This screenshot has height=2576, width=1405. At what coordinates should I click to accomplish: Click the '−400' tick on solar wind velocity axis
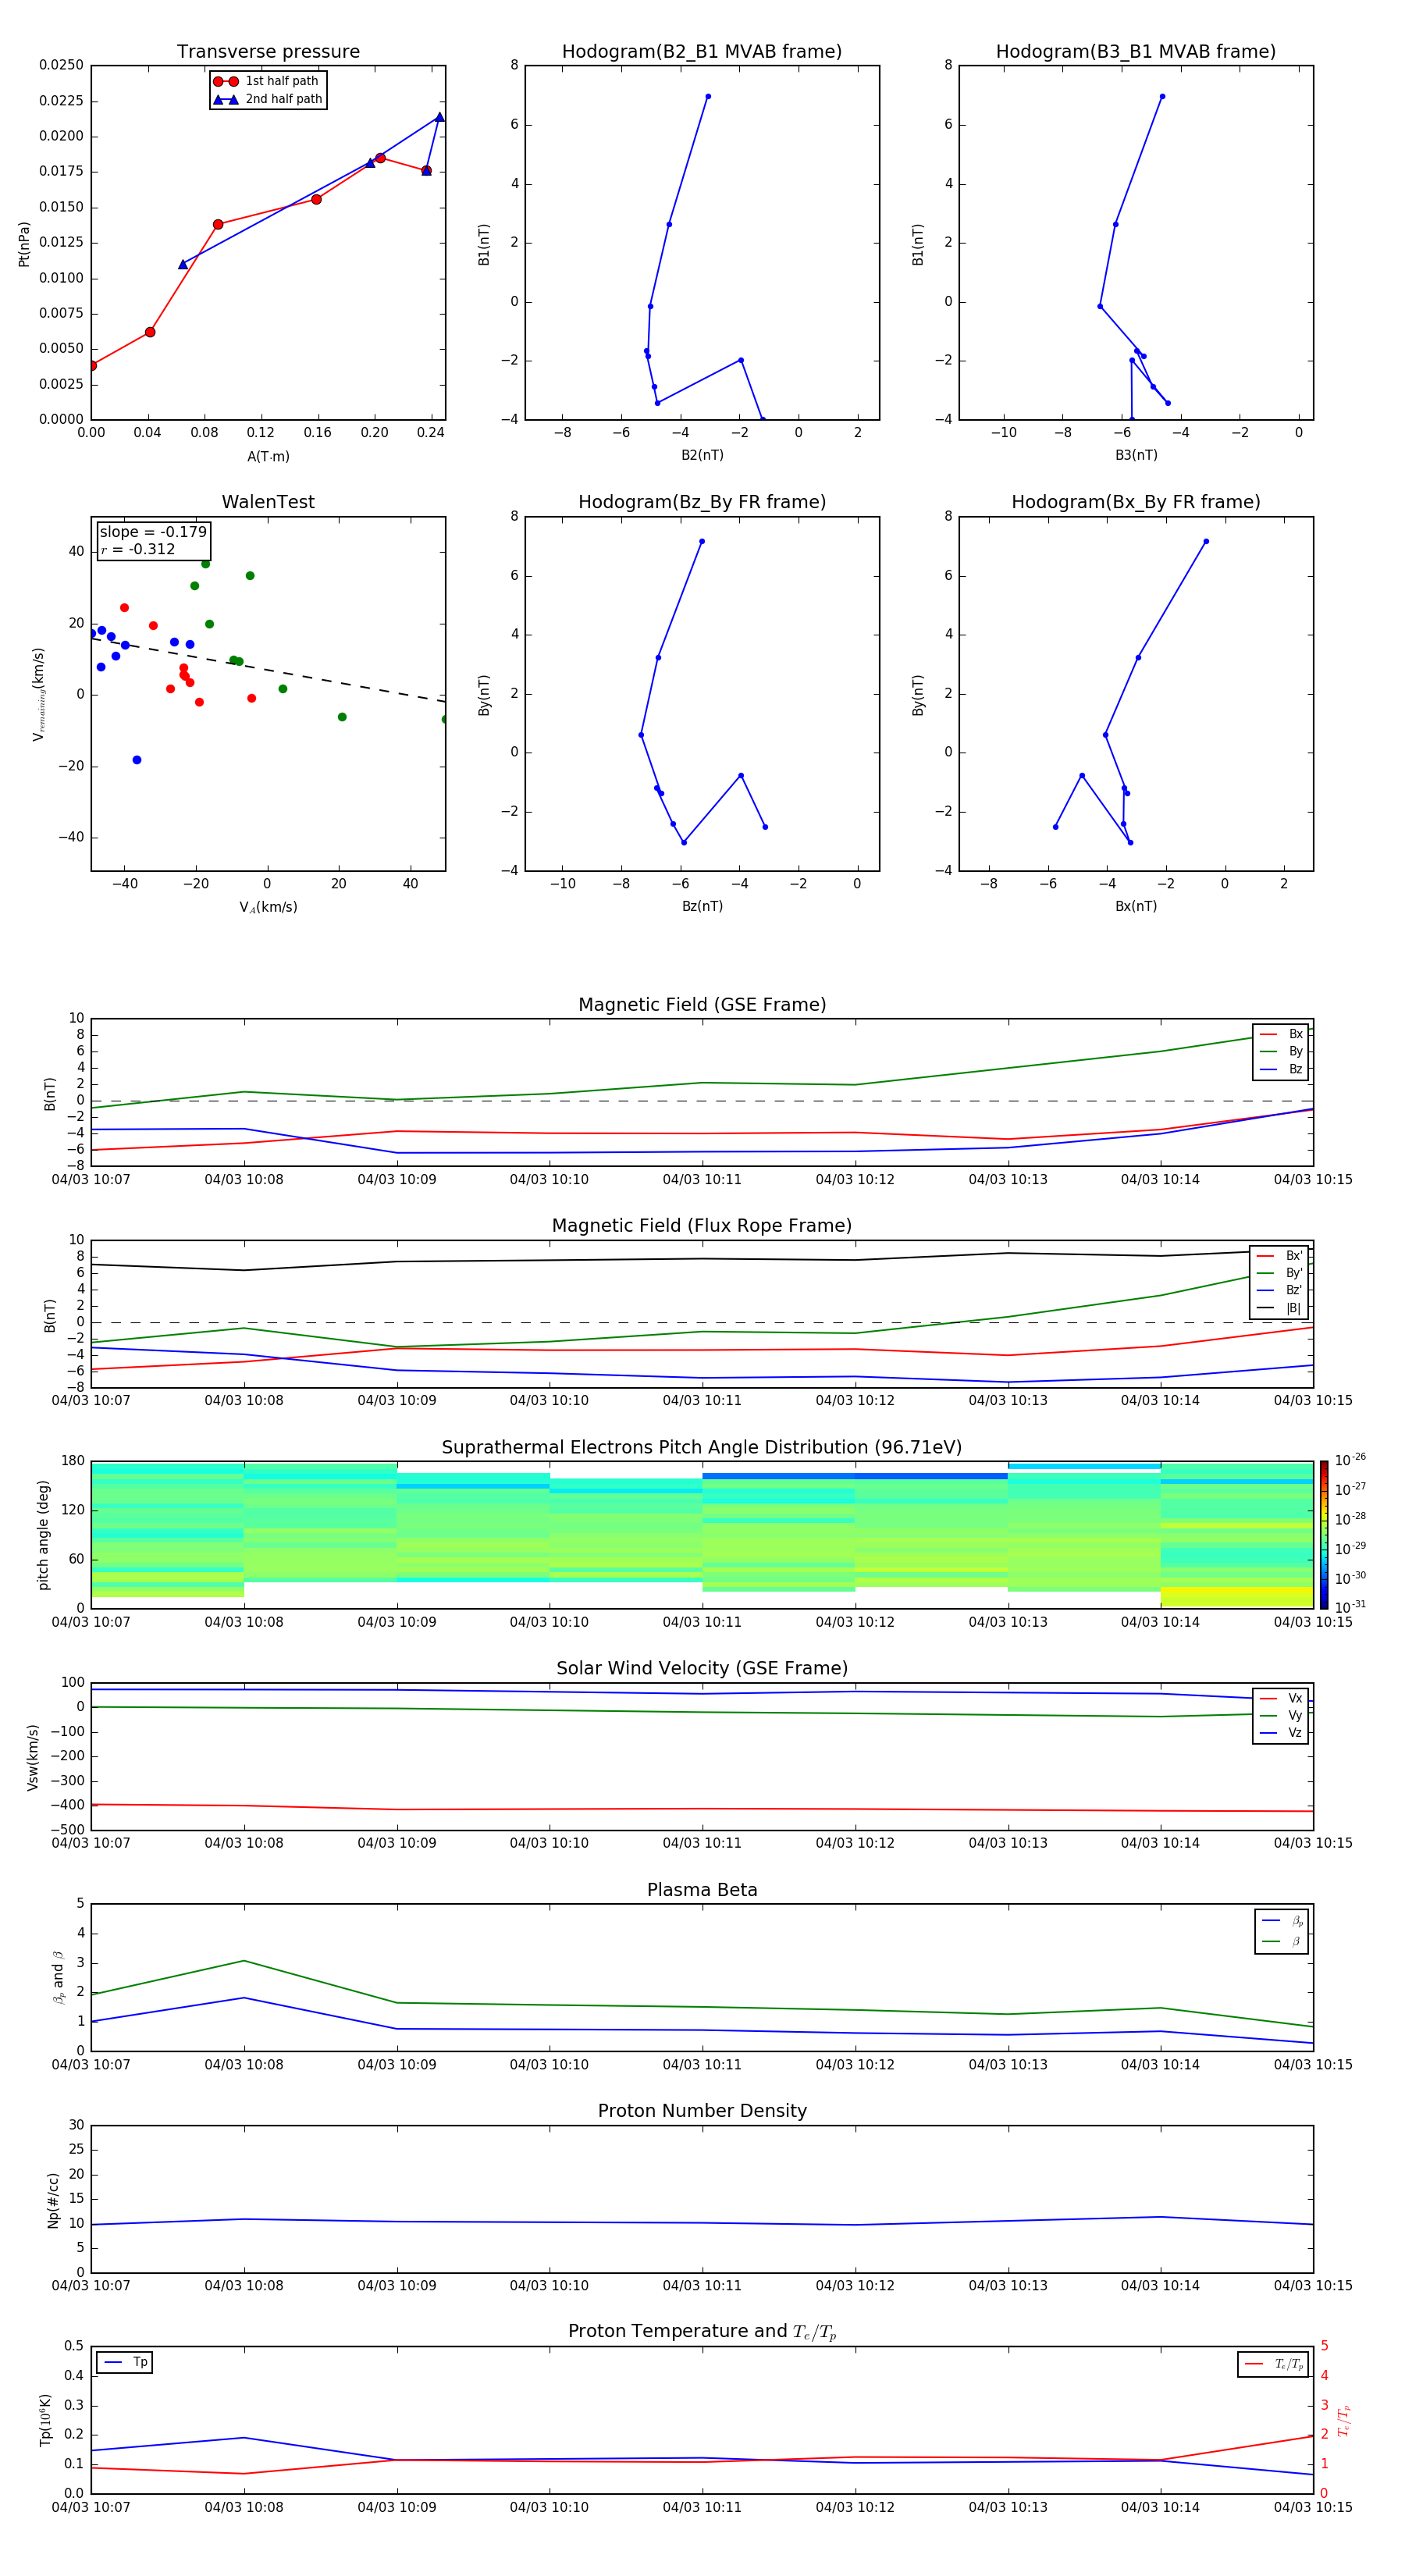coord(66,1805)
